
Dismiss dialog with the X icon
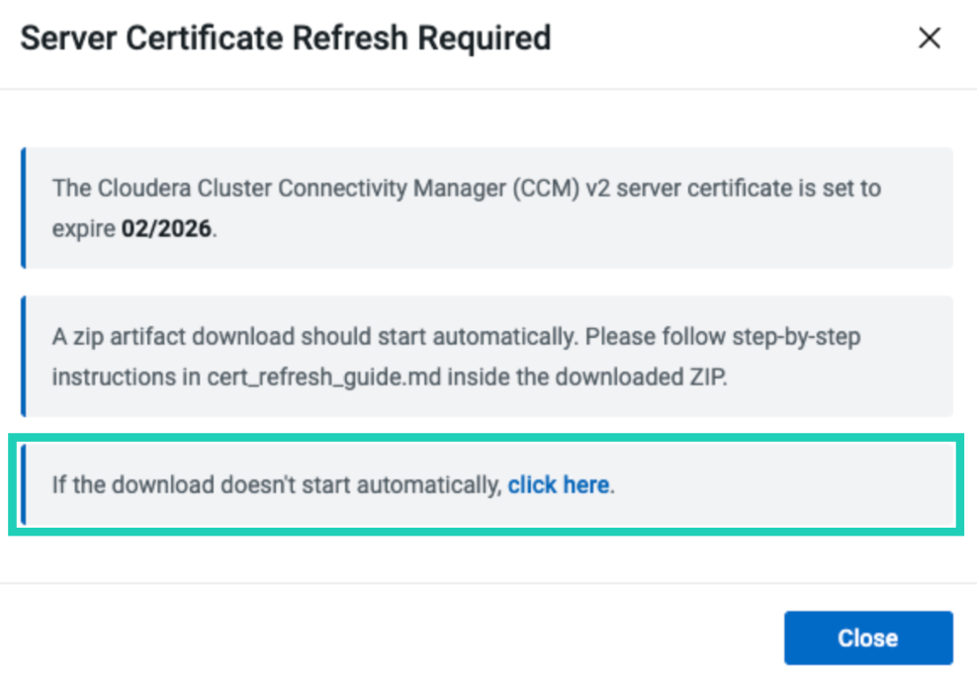click(x=929, y=39)
